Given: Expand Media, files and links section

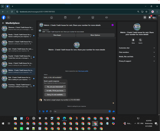Looking at the screenshot, I should click(x=137, y=57).
